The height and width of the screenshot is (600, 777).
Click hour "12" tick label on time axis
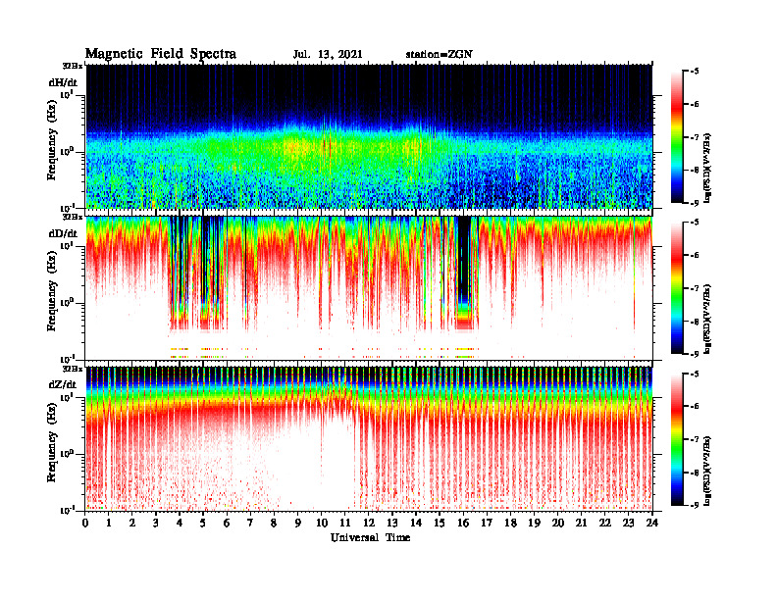pos(369,523)
